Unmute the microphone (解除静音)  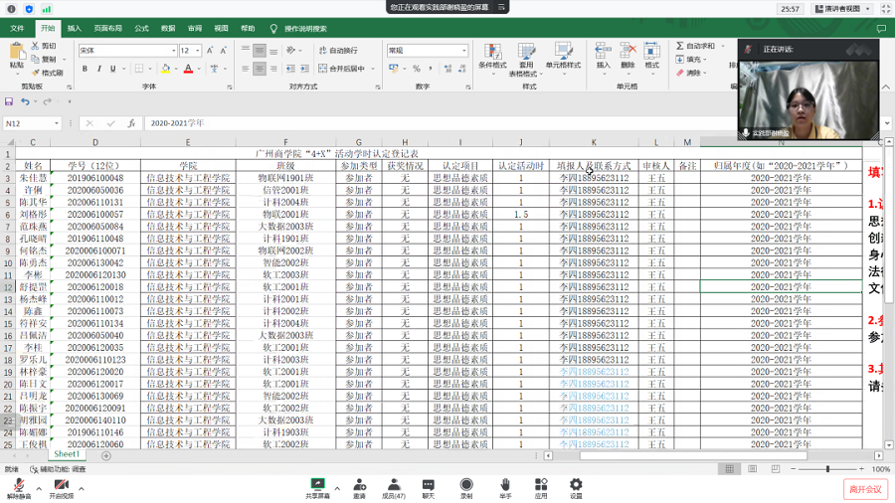(18, 486)
